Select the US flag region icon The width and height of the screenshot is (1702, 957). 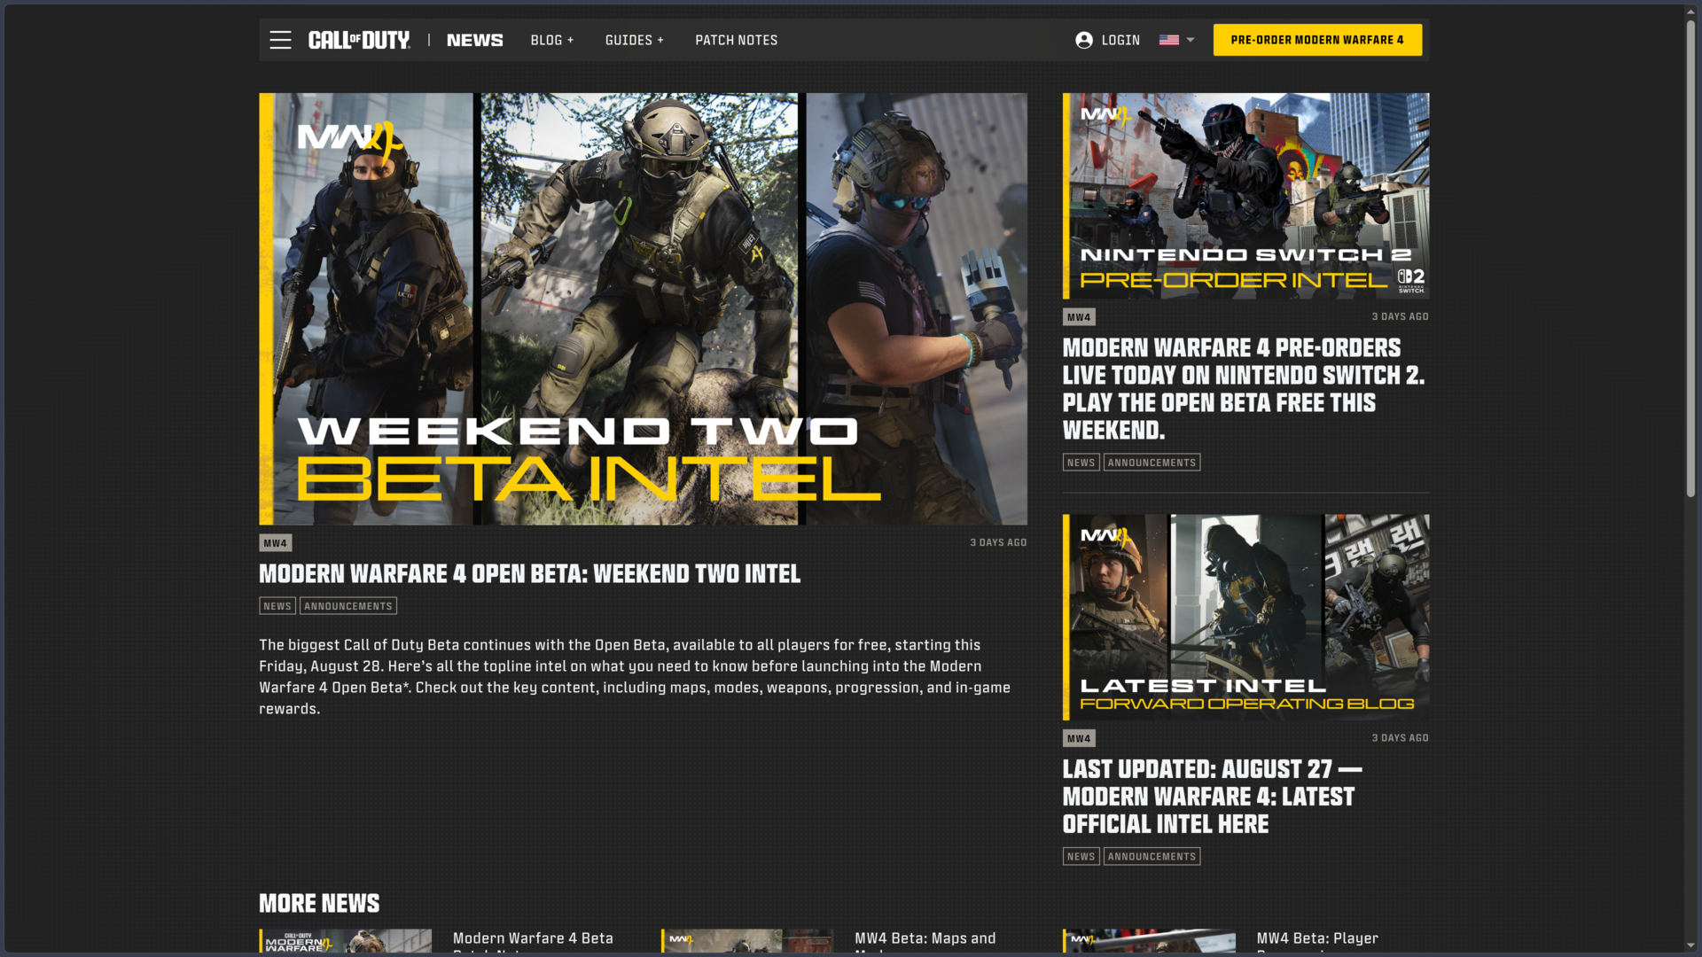[x=1168, y=40]
